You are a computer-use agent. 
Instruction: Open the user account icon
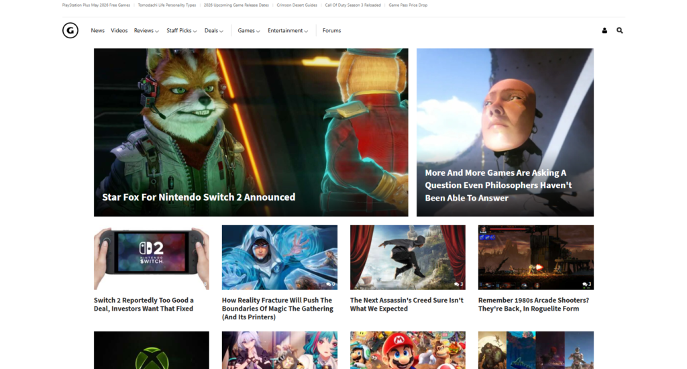click(x=604, y=30)
